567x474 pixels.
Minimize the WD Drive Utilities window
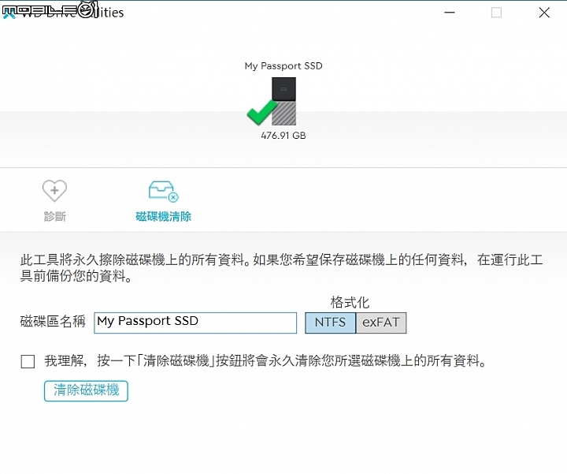(x=450, y=13)
